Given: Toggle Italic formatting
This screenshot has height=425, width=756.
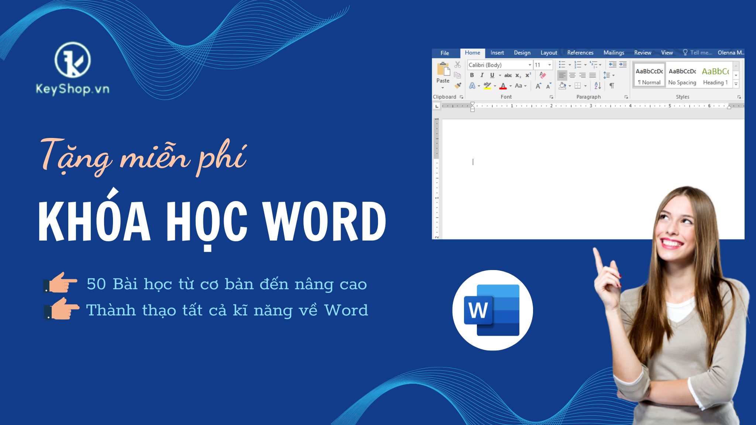Looking at the screenshot, I should click(x=482, y=75).
